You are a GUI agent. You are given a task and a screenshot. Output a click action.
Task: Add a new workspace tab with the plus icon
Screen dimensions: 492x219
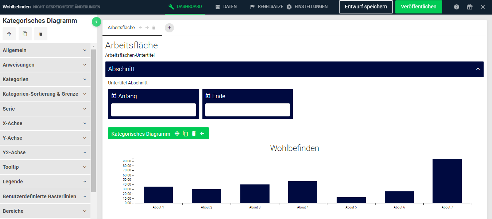pyautogui.click(x=169, y=28)
